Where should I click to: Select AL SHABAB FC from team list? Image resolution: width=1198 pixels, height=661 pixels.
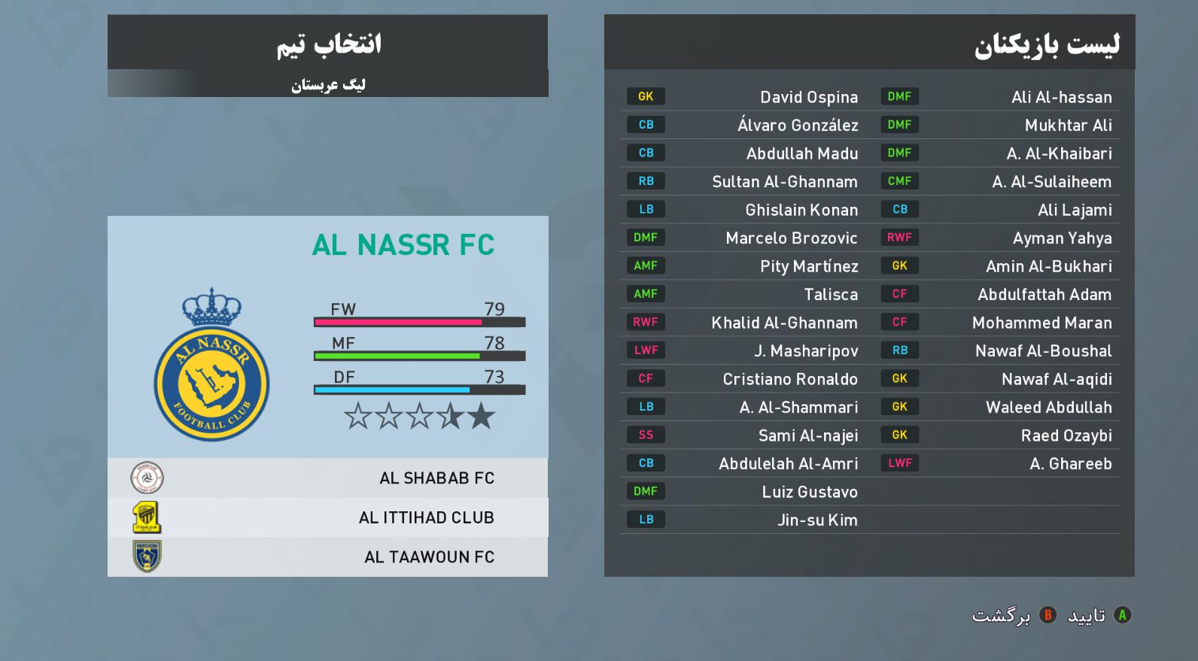click(x=436, y=478)
